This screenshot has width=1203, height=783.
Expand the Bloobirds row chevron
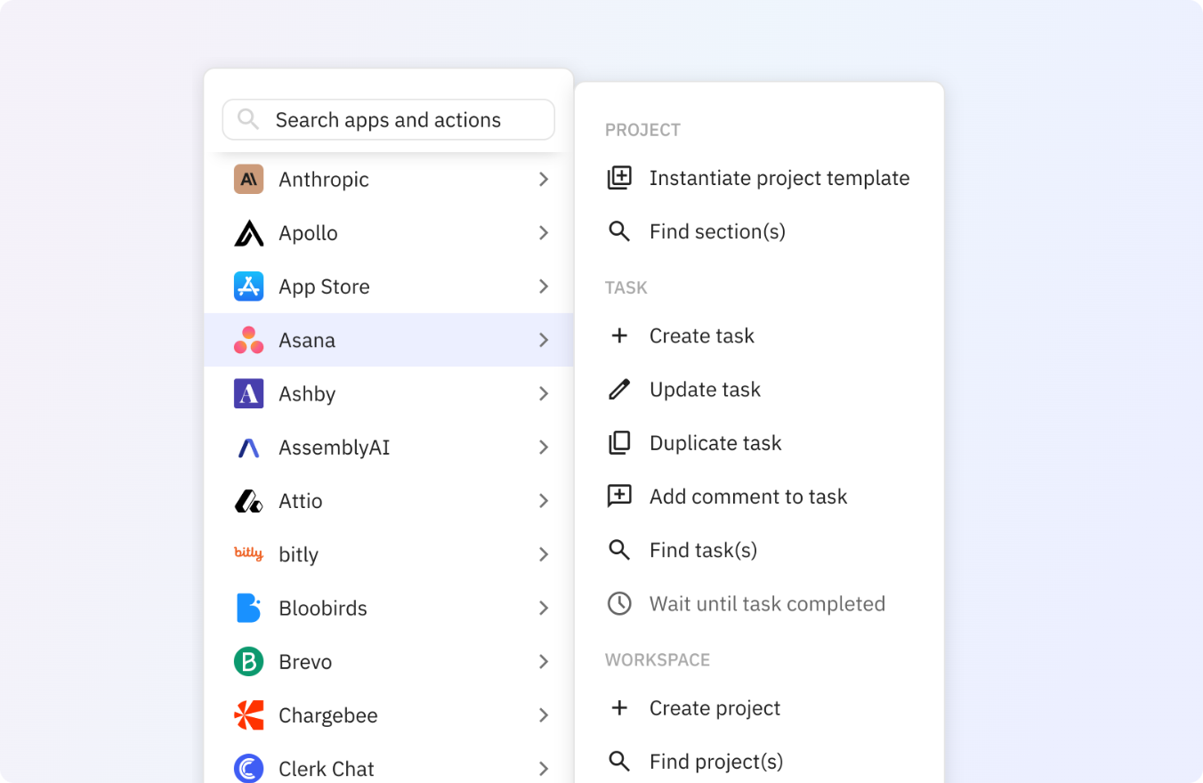pos(544,608)
